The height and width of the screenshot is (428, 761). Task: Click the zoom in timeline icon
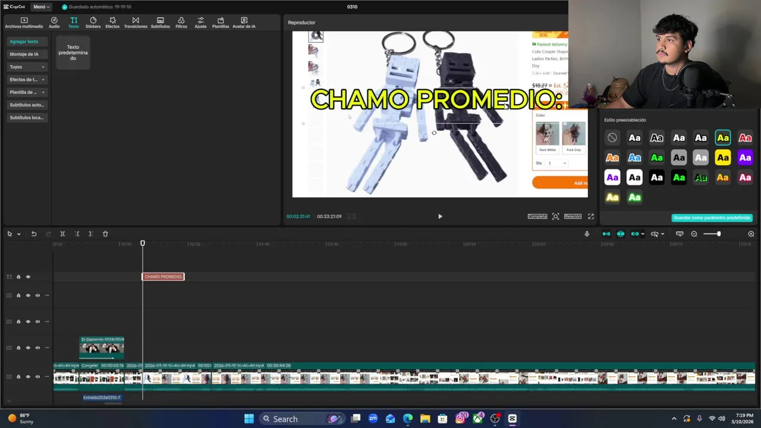751,234
